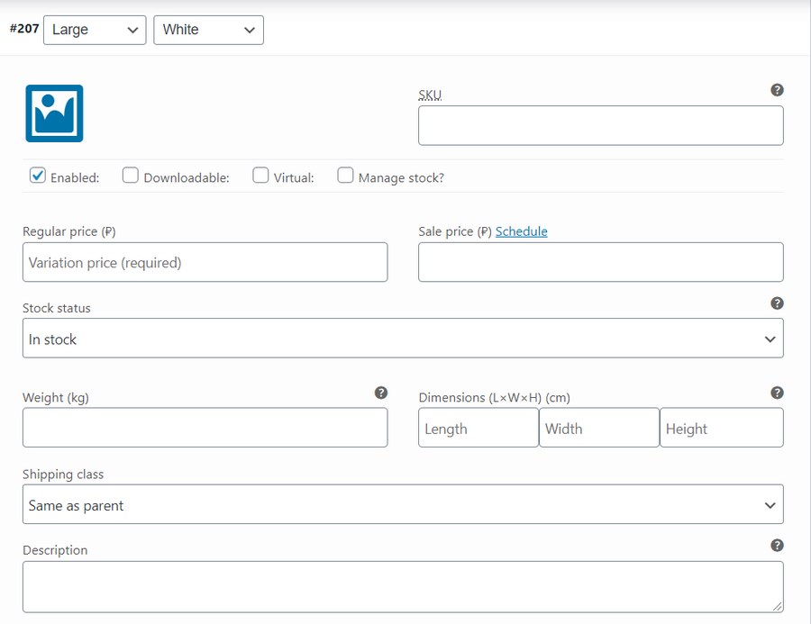Click the Weight (kg) input field

coord(205,428)
